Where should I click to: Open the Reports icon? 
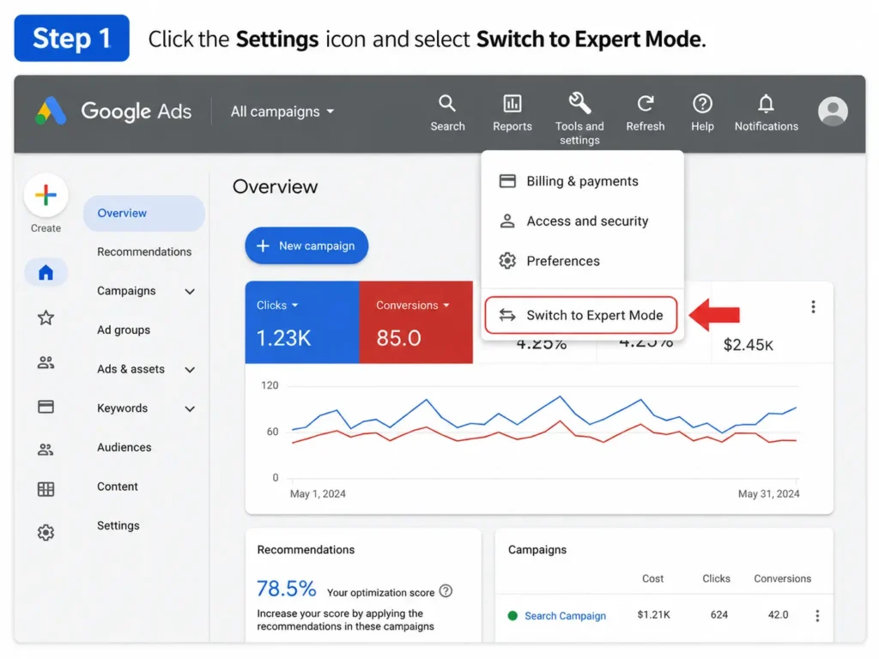(512, 104)
